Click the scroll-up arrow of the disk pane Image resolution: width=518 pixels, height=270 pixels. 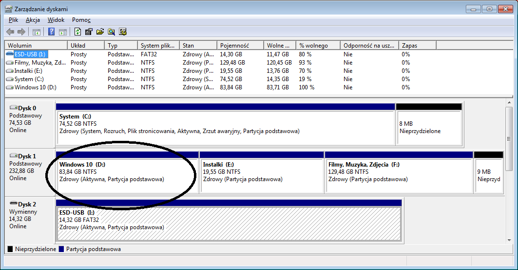pyautogui.click(x=509, y=103)
